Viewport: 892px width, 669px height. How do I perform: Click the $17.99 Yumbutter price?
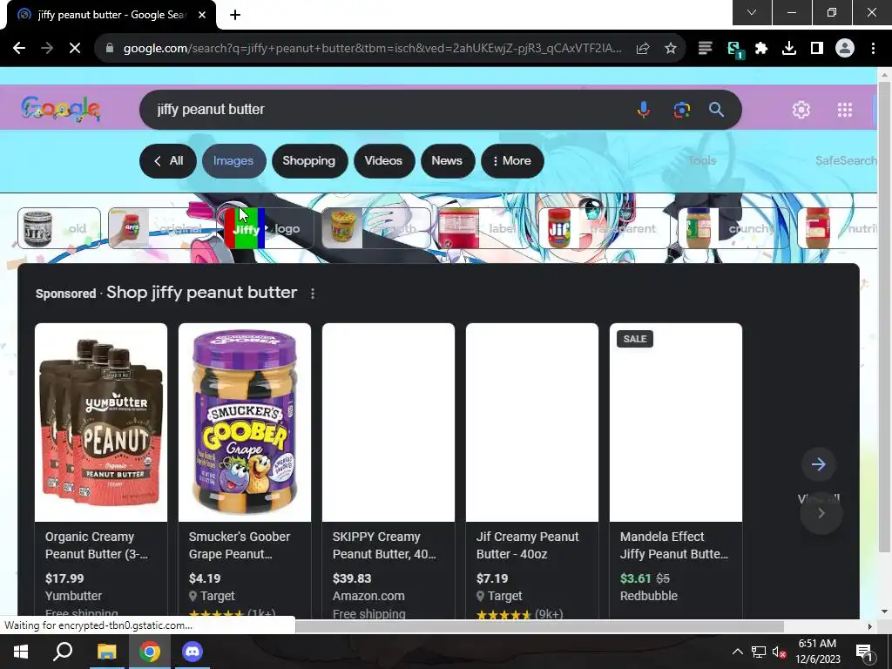coord(64,578)
